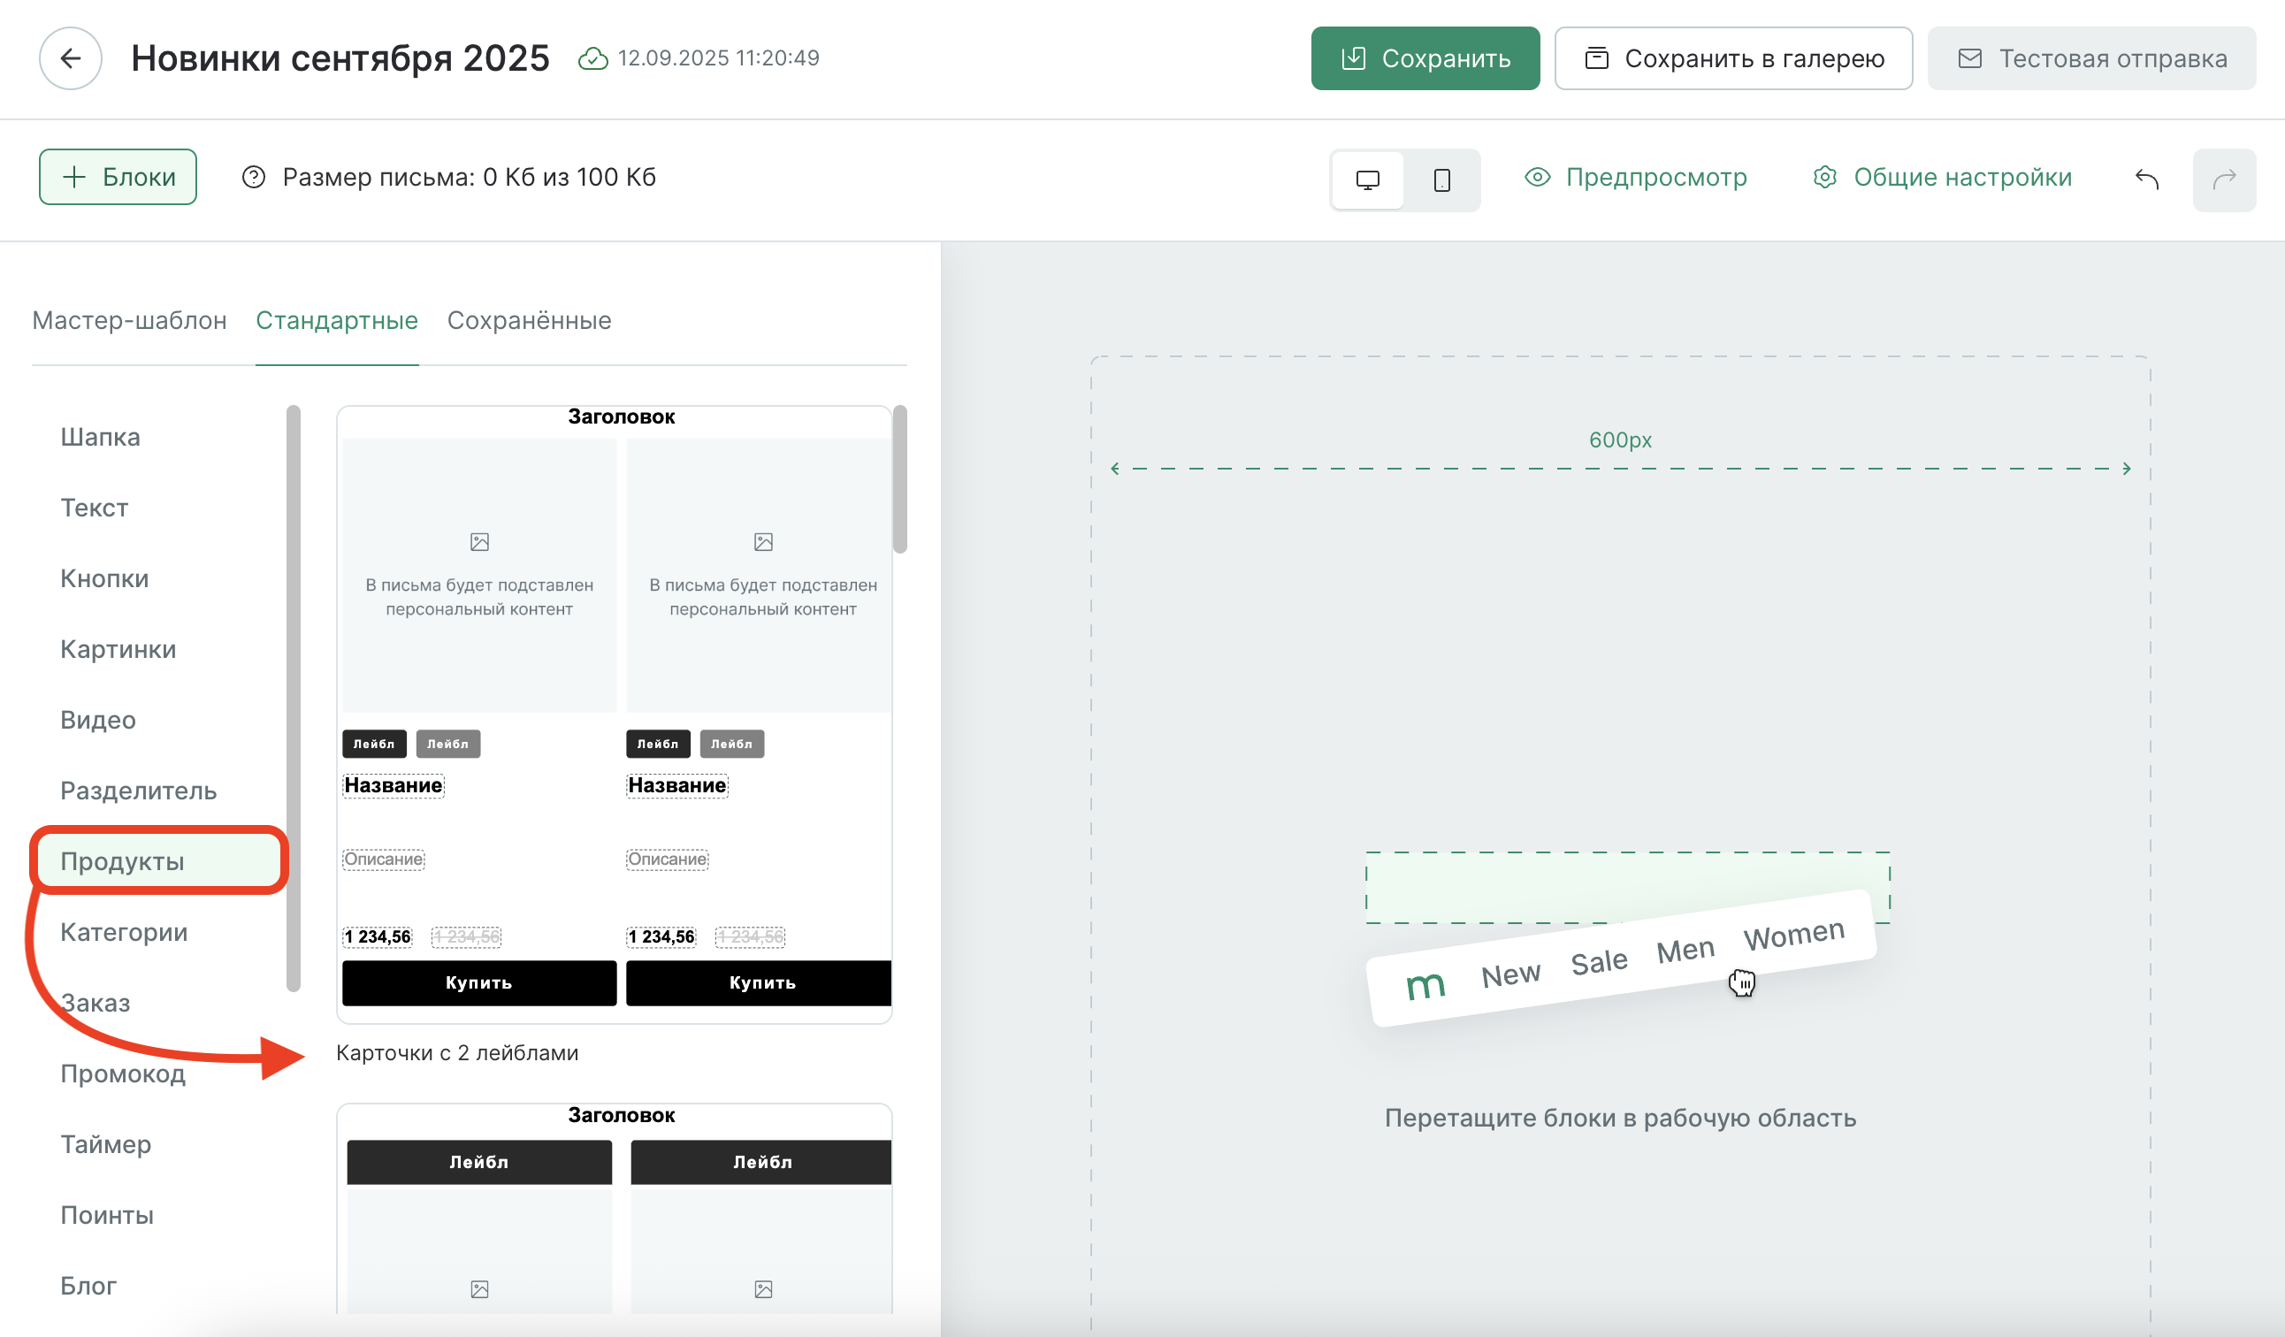
Task: Click the Карточки с 2 лейблами thumbnail
Action: (614, 714)
